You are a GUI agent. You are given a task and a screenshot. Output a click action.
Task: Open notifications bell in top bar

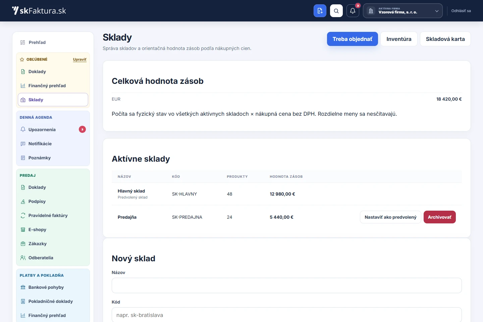click(353, 11)
